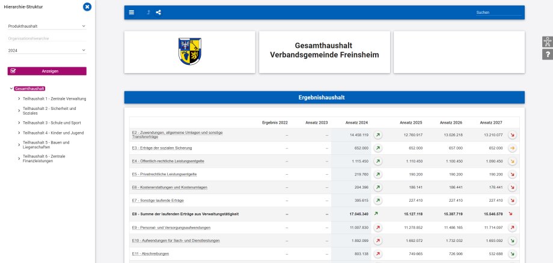Open E9 - Personal- und Versorgungsaufwendungen link
553x263 pixels.
(171, 228)
